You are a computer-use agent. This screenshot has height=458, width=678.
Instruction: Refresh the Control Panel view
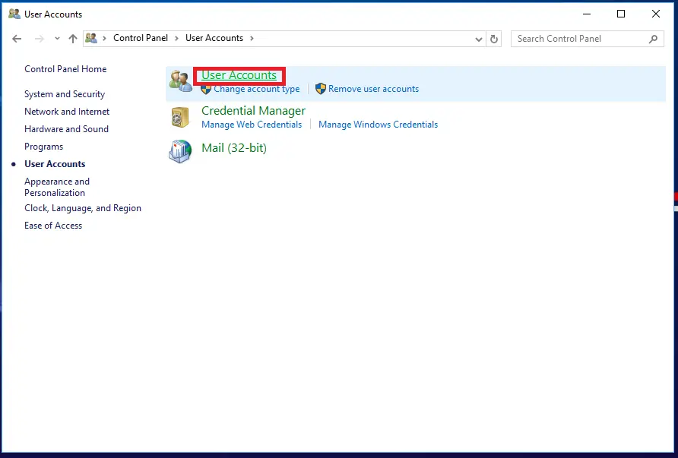(494, 39)
